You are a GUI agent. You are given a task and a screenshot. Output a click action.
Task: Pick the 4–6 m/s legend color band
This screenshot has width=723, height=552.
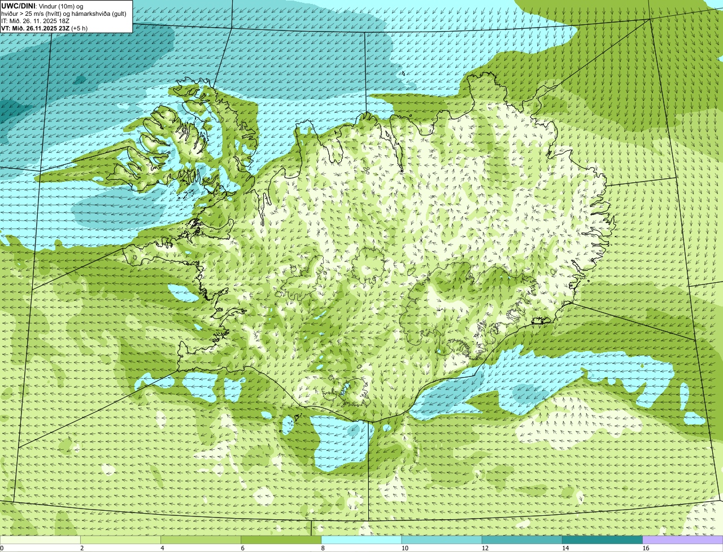pyautogui.click(x=201, y=540)
